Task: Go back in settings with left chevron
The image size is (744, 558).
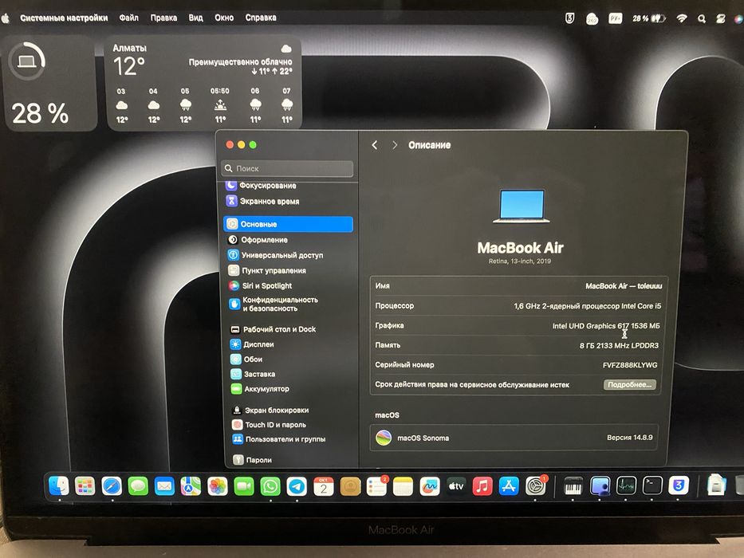Action: (374, 145)
